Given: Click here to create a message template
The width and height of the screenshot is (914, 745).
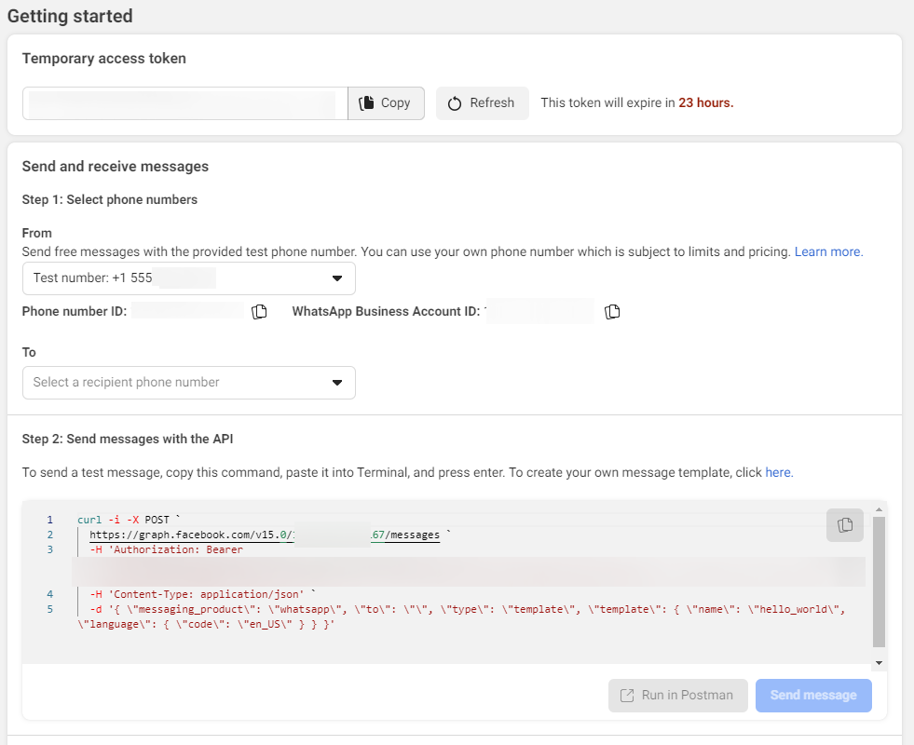Looking at the screenshot, I should click(778, 472).
